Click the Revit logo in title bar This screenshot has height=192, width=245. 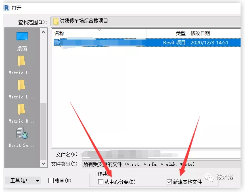pos(6,8)
